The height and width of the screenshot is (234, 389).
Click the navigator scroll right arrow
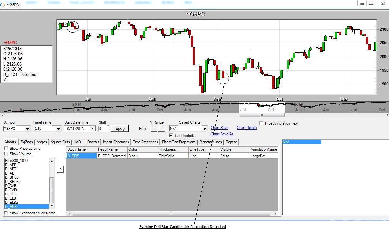pyautogui.click(x=386, y=115)
